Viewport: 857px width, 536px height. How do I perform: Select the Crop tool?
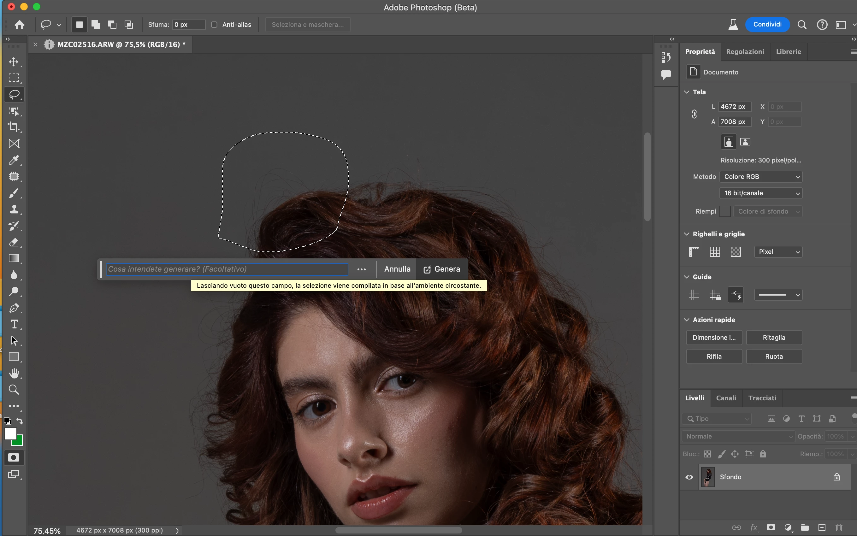[x=14, y=127]
